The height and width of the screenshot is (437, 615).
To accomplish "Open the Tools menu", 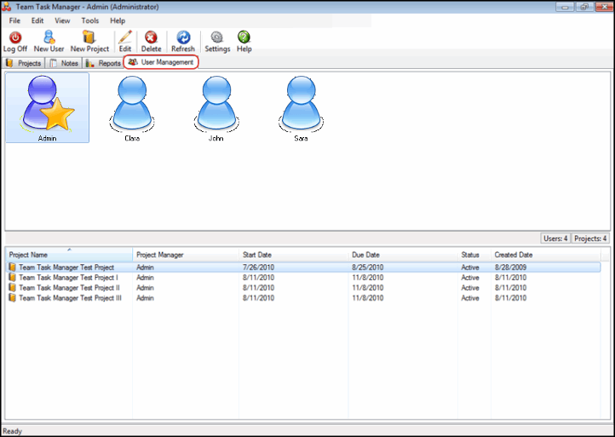I will pyautogui.click(x=89, y=20).
